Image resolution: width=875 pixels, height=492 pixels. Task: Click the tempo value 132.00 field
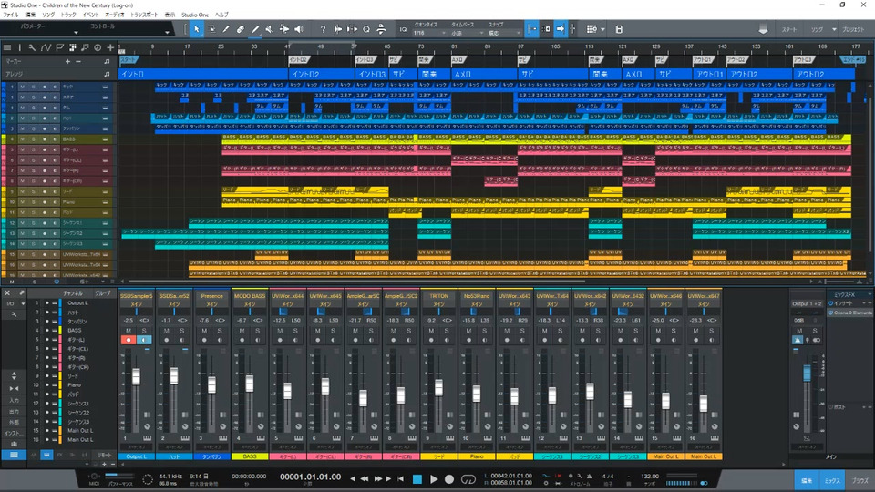click(x=652, y=476)
